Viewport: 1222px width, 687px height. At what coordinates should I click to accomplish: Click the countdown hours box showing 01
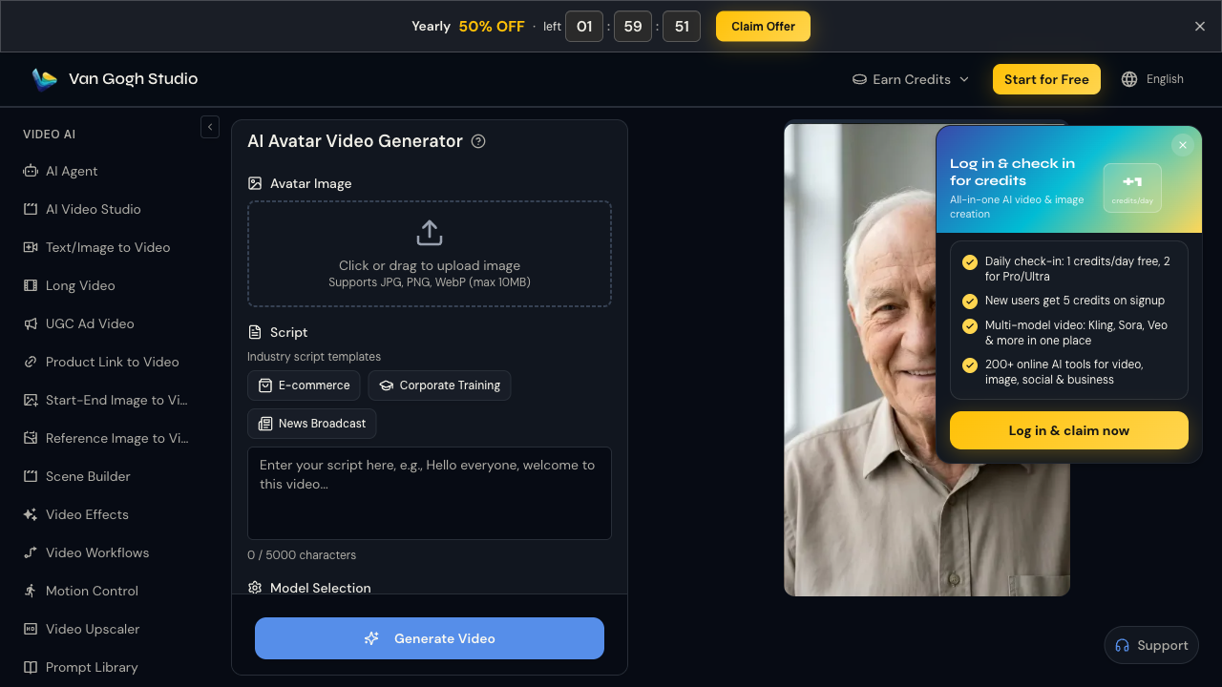[584, 27]
